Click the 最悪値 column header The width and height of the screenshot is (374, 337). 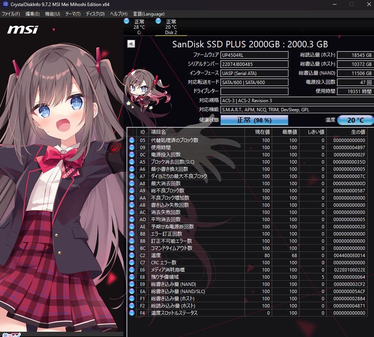coord(285,132)
